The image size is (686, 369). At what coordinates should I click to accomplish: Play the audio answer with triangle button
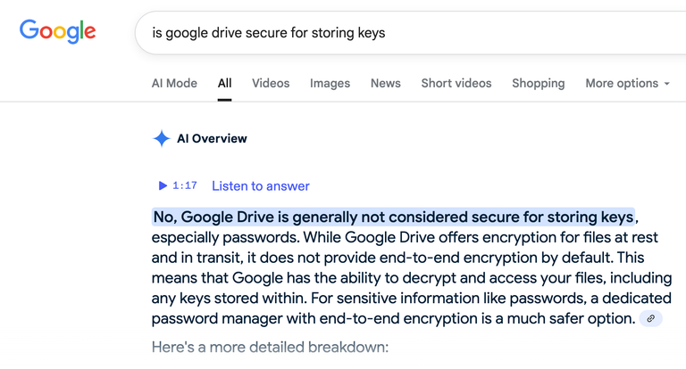coord(163,185)
